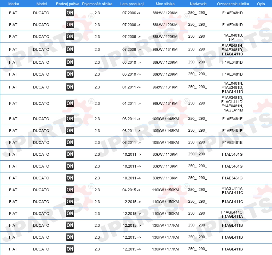The image size is (272, 255).
Task: Click '2.3' in the F1AE0481D, FPT row
Action: (x=97, y=37)
